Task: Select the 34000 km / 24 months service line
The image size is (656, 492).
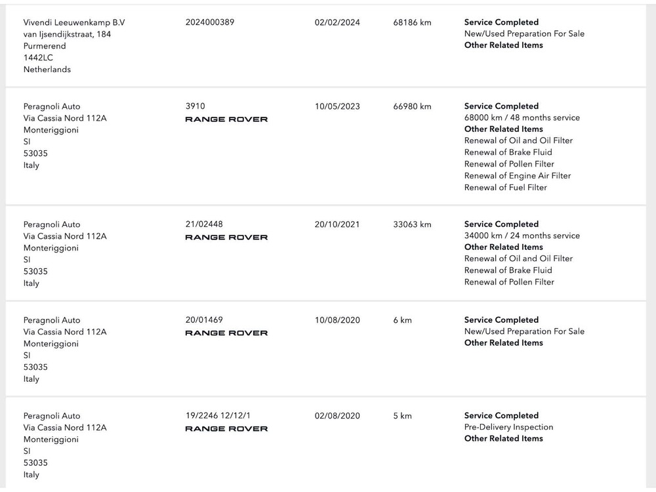Action: pos(522,236)
